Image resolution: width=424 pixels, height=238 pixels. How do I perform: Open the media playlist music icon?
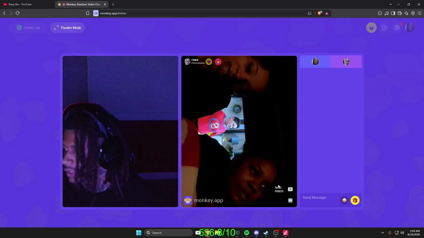(387, 13)
